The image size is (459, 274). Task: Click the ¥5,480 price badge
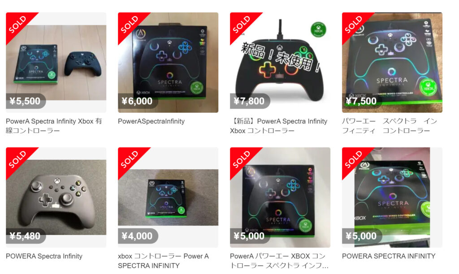point(26,236)
